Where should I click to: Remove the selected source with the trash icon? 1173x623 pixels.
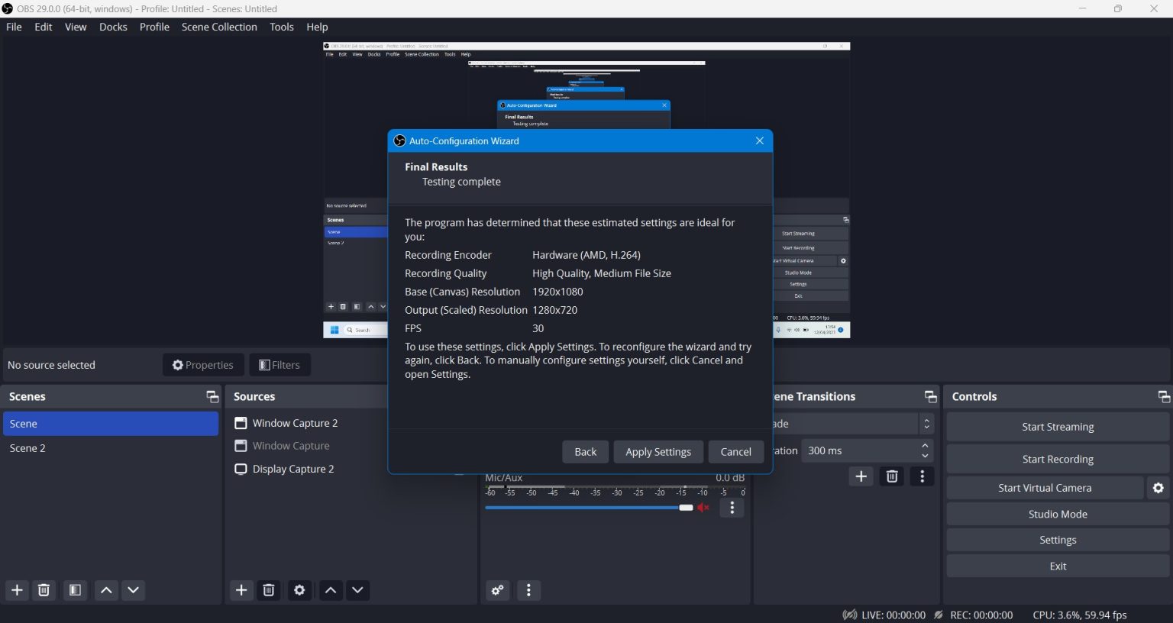pyautogui.click(x=269, y=590)
